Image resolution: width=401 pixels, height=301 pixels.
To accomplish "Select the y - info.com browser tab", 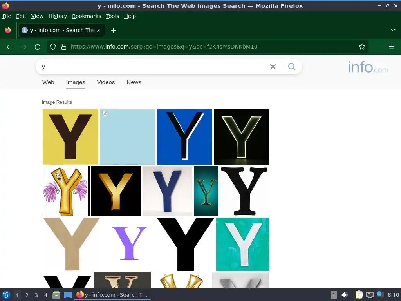I will click(61, 30).
